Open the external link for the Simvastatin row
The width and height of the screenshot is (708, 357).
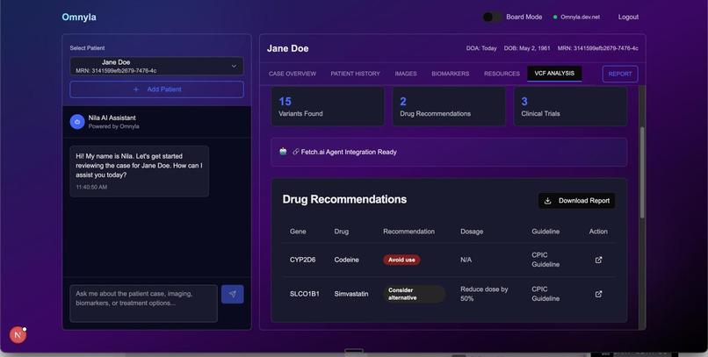coord(598,294)
